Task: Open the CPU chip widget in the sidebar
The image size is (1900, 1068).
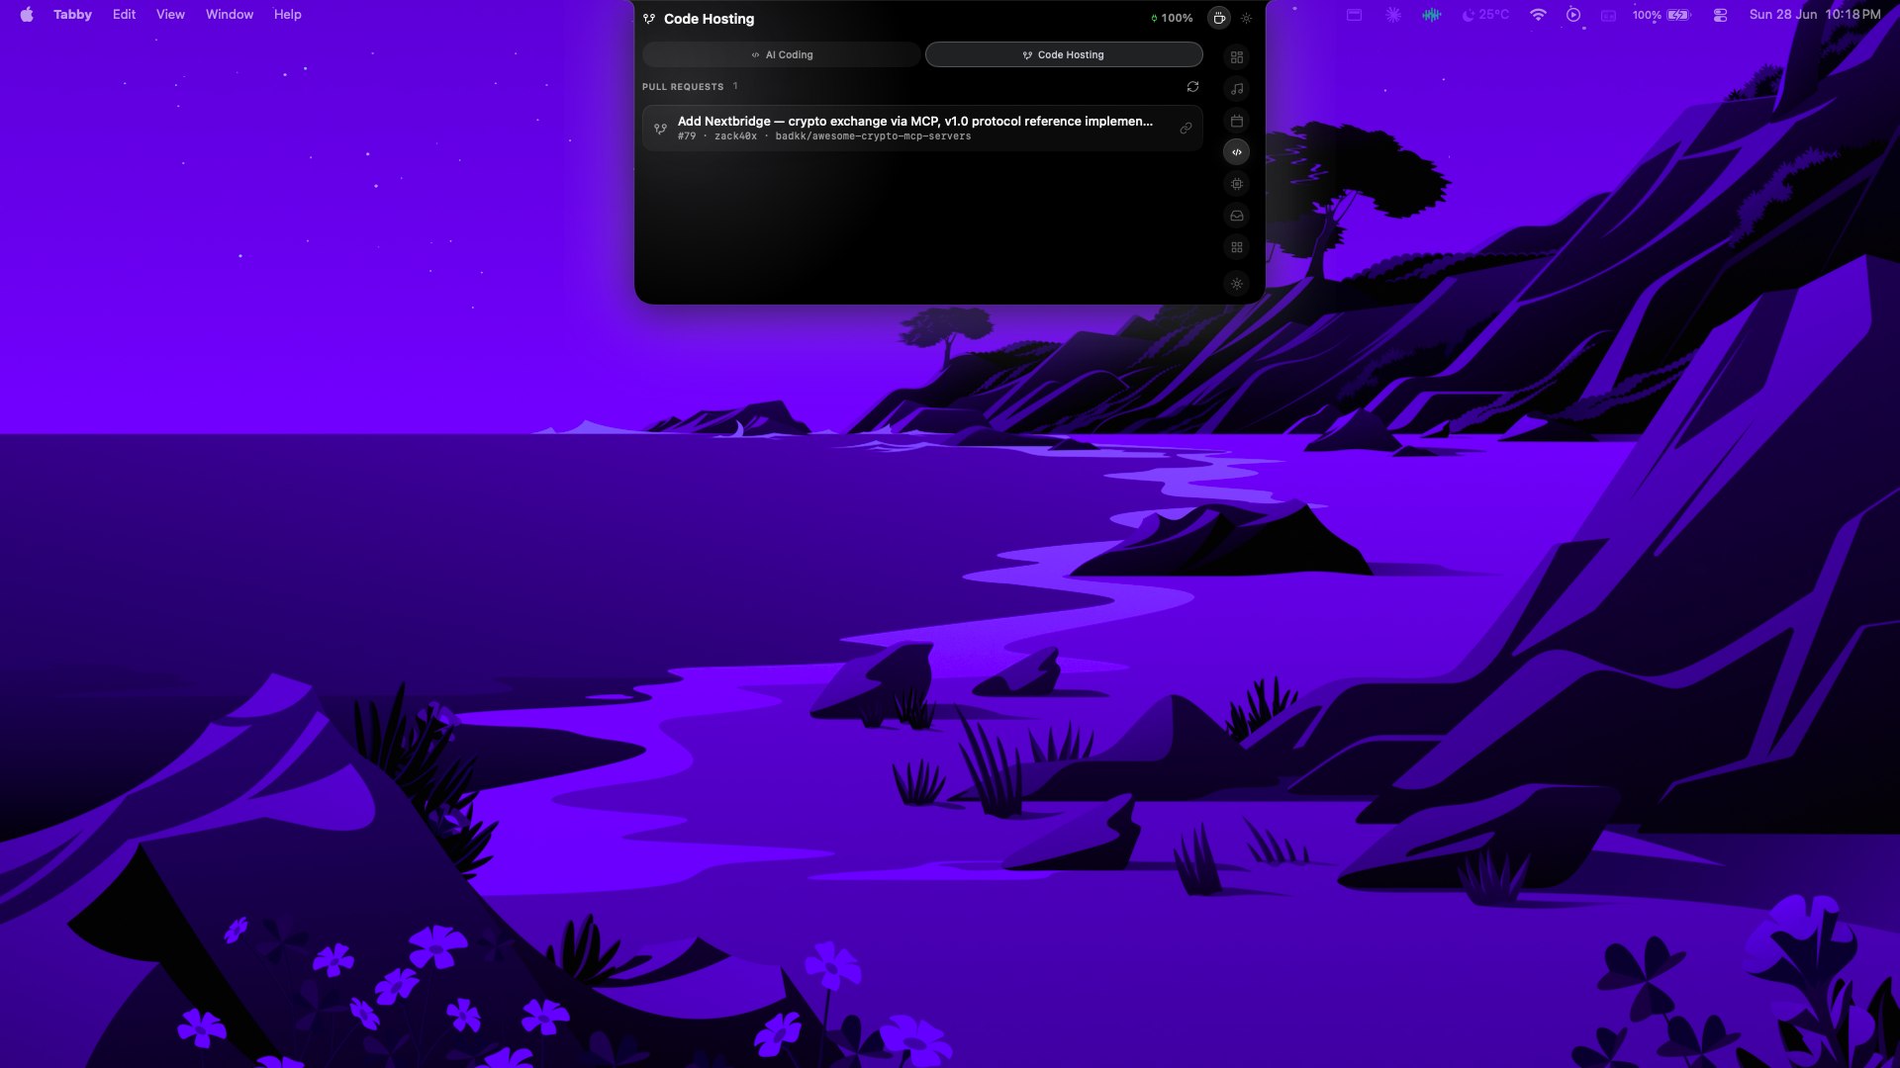Action: pyautogui.click(x=1237, y=184)
